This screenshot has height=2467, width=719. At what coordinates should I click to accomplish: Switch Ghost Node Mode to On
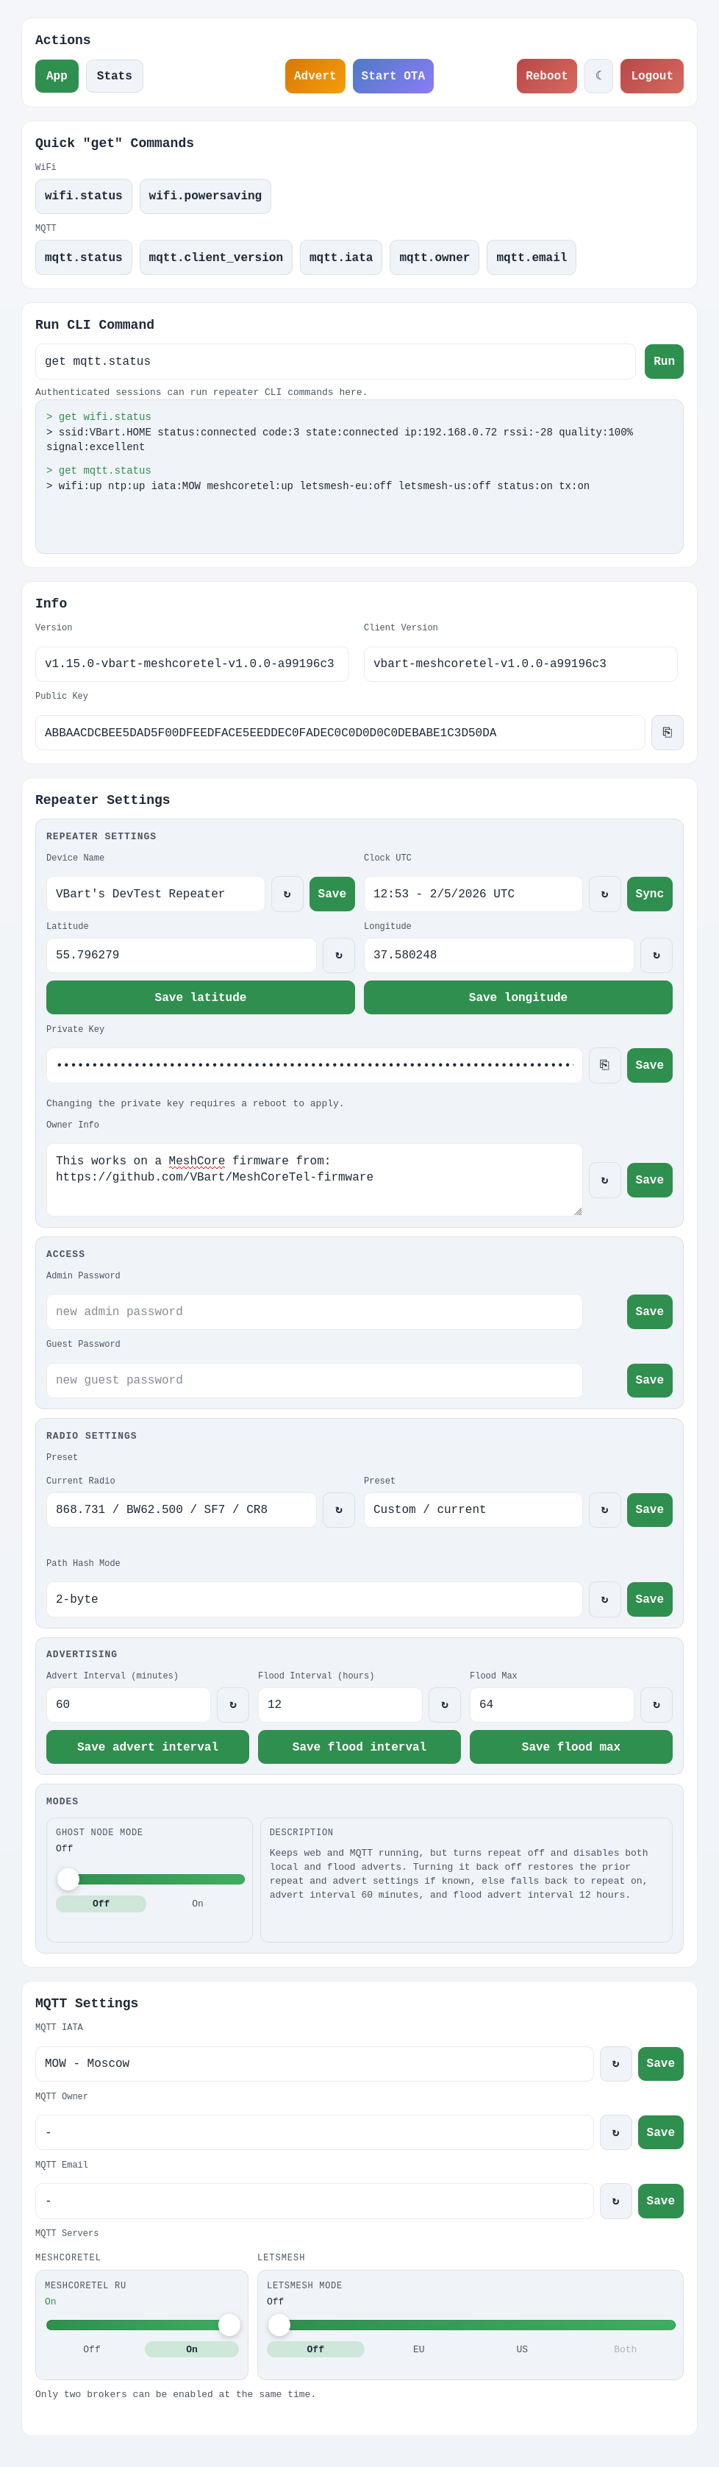(x=197, y=1904)
